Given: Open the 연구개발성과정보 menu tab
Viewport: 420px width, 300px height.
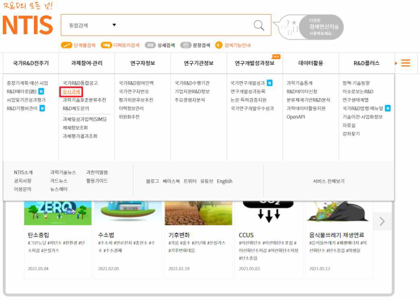Looking at the screenshot, I should pyautogui.click(x=254, y=63).
